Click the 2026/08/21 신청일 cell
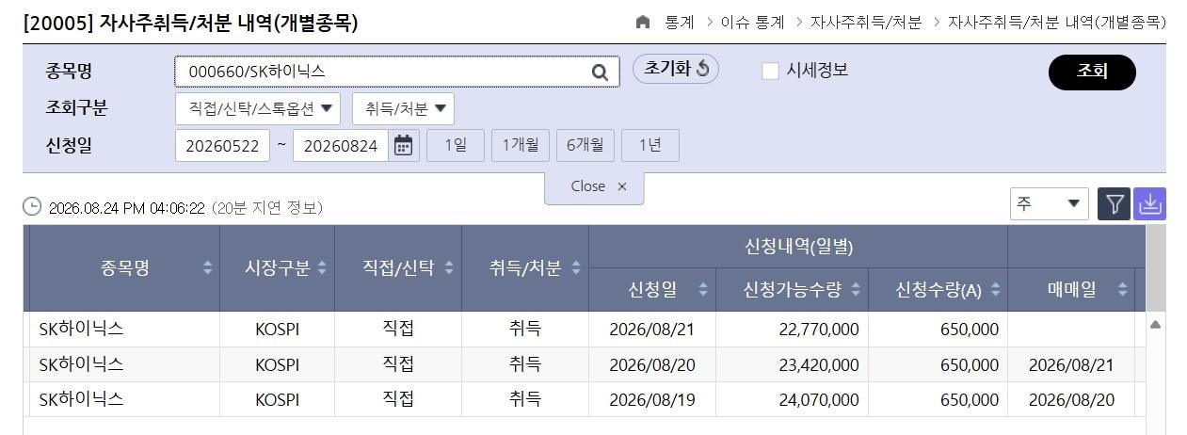 click(652, 330)
